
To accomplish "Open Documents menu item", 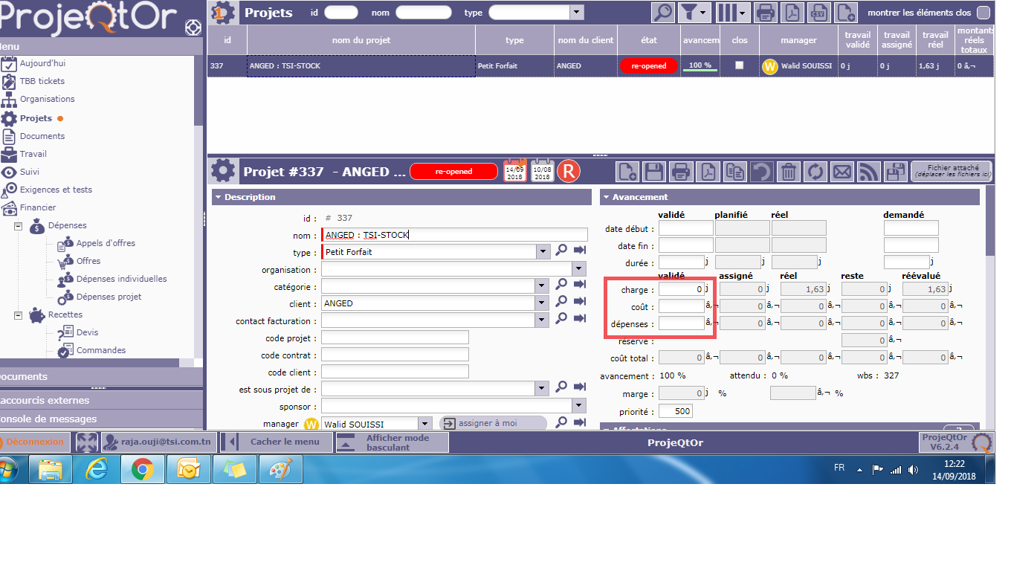I will point(42,136).
